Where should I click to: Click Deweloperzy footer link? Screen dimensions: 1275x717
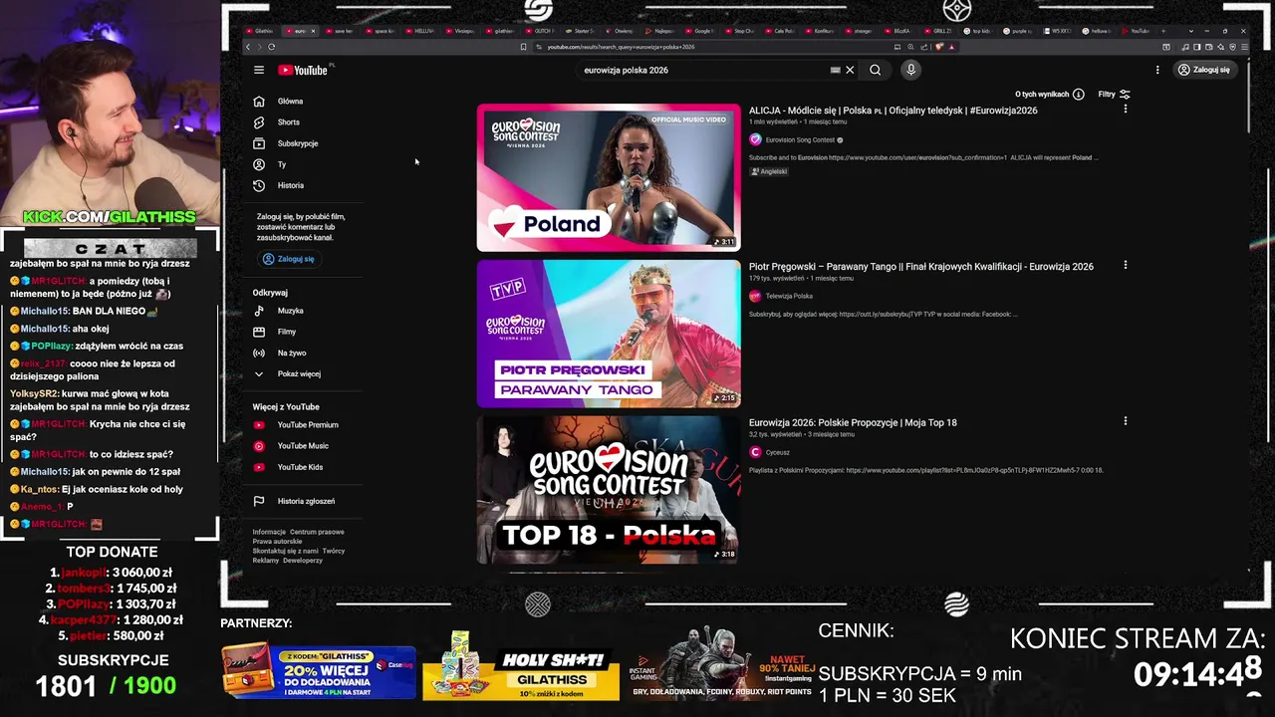click(x=303, y=561)
